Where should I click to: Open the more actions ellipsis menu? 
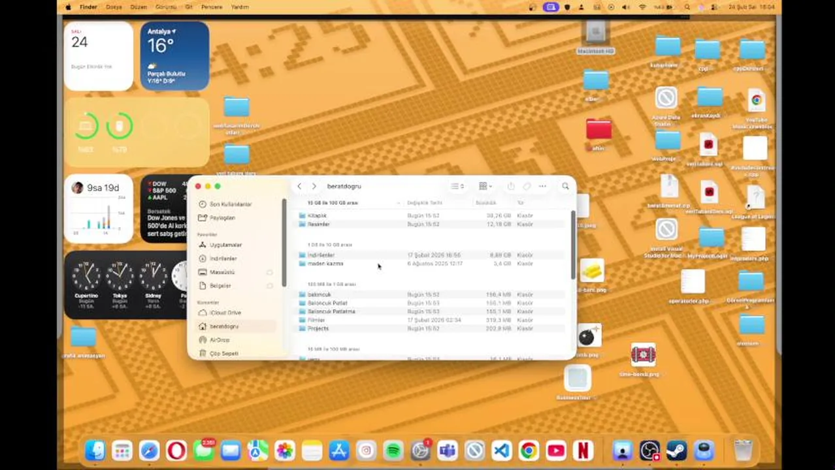tap(542, 186)
